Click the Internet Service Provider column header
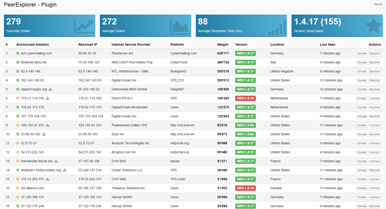Screen dimensions: 386x209 [131, 45]
